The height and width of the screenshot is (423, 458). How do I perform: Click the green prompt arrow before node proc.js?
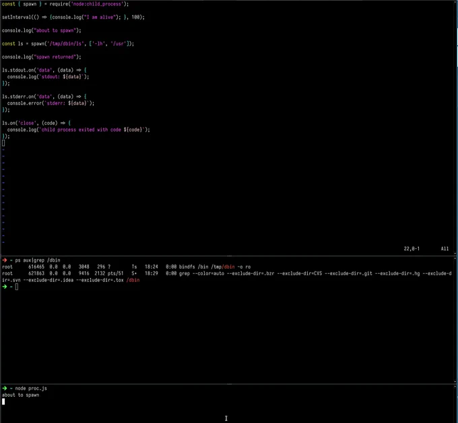(x=5, y=389)
